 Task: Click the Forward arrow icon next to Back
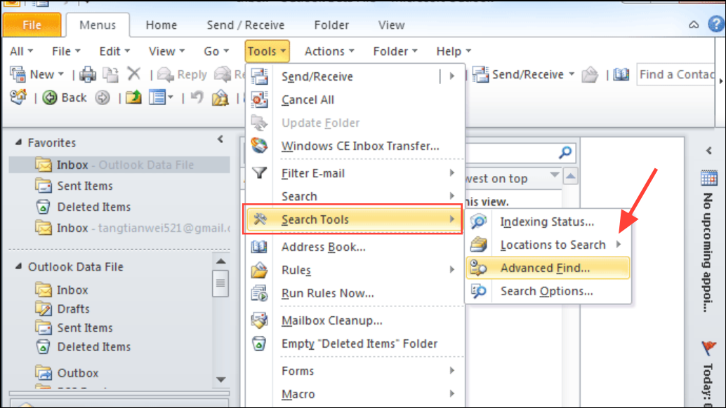tap(103, 97)
